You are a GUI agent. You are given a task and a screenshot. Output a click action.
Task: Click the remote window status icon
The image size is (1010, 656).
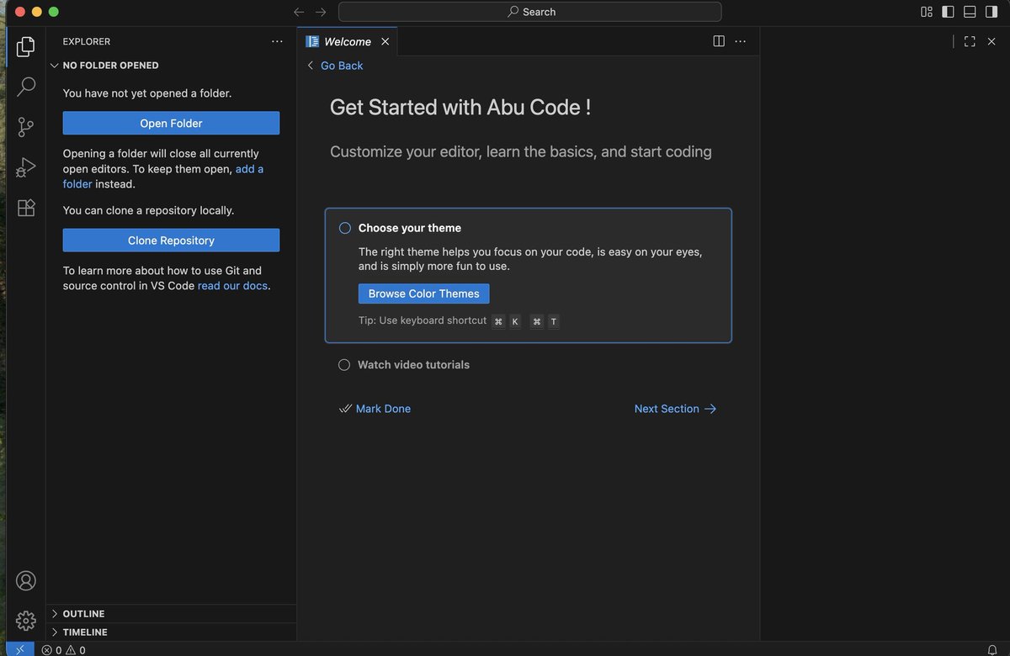point(20,649)
